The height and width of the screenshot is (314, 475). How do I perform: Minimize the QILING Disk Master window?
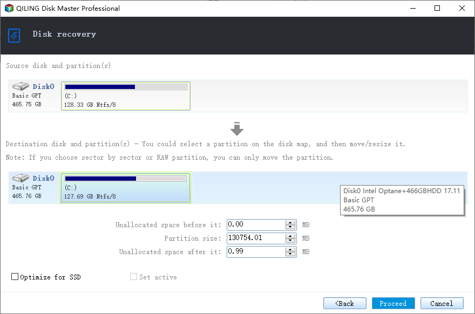(412, 8)
